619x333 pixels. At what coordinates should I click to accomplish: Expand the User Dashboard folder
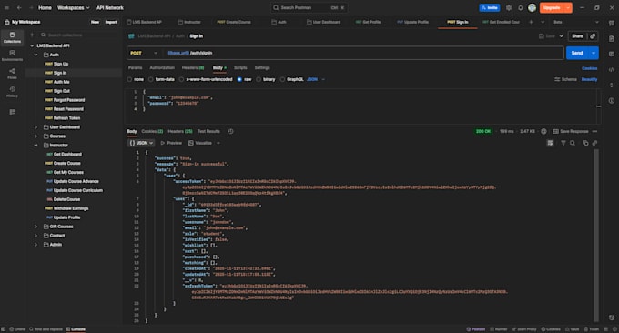(36, 127)
